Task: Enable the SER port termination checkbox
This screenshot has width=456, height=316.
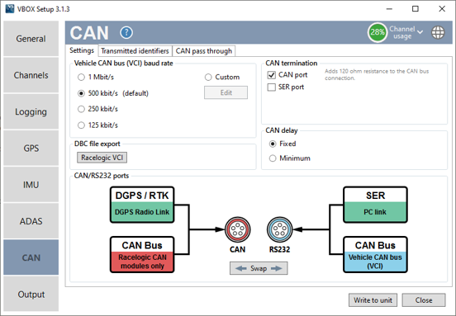Action: point(271,87)
